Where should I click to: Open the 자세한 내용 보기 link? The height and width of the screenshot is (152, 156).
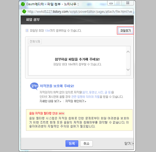(x=50, y=101)
